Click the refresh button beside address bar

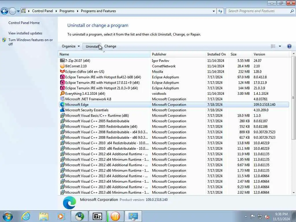(x=220, y=11)
